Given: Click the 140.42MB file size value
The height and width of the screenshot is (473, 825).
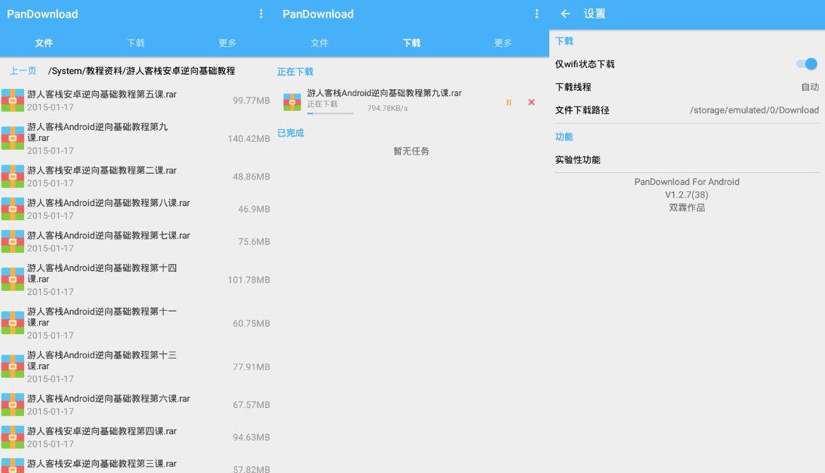Looking at the screenshot, I should point(249,139).
